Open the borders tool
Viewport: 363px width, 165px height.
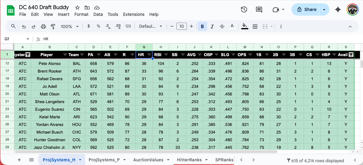click(255, 26)
